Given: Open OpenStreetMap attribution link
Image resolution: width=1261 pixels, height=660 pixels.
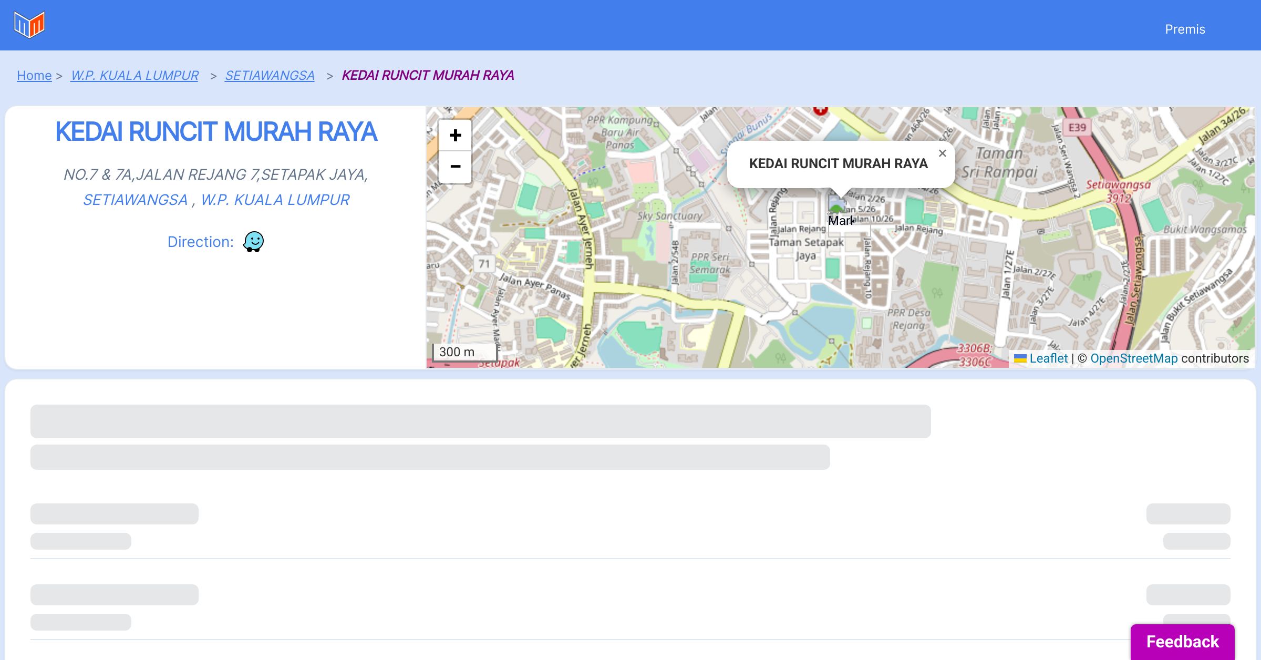Looking at the screenshot, I should click(x=1134, y=358).
